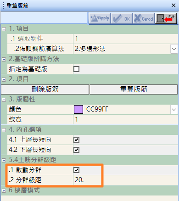Click the CC99FF purple color swatch
179x201 pixels.
[78, 109]
